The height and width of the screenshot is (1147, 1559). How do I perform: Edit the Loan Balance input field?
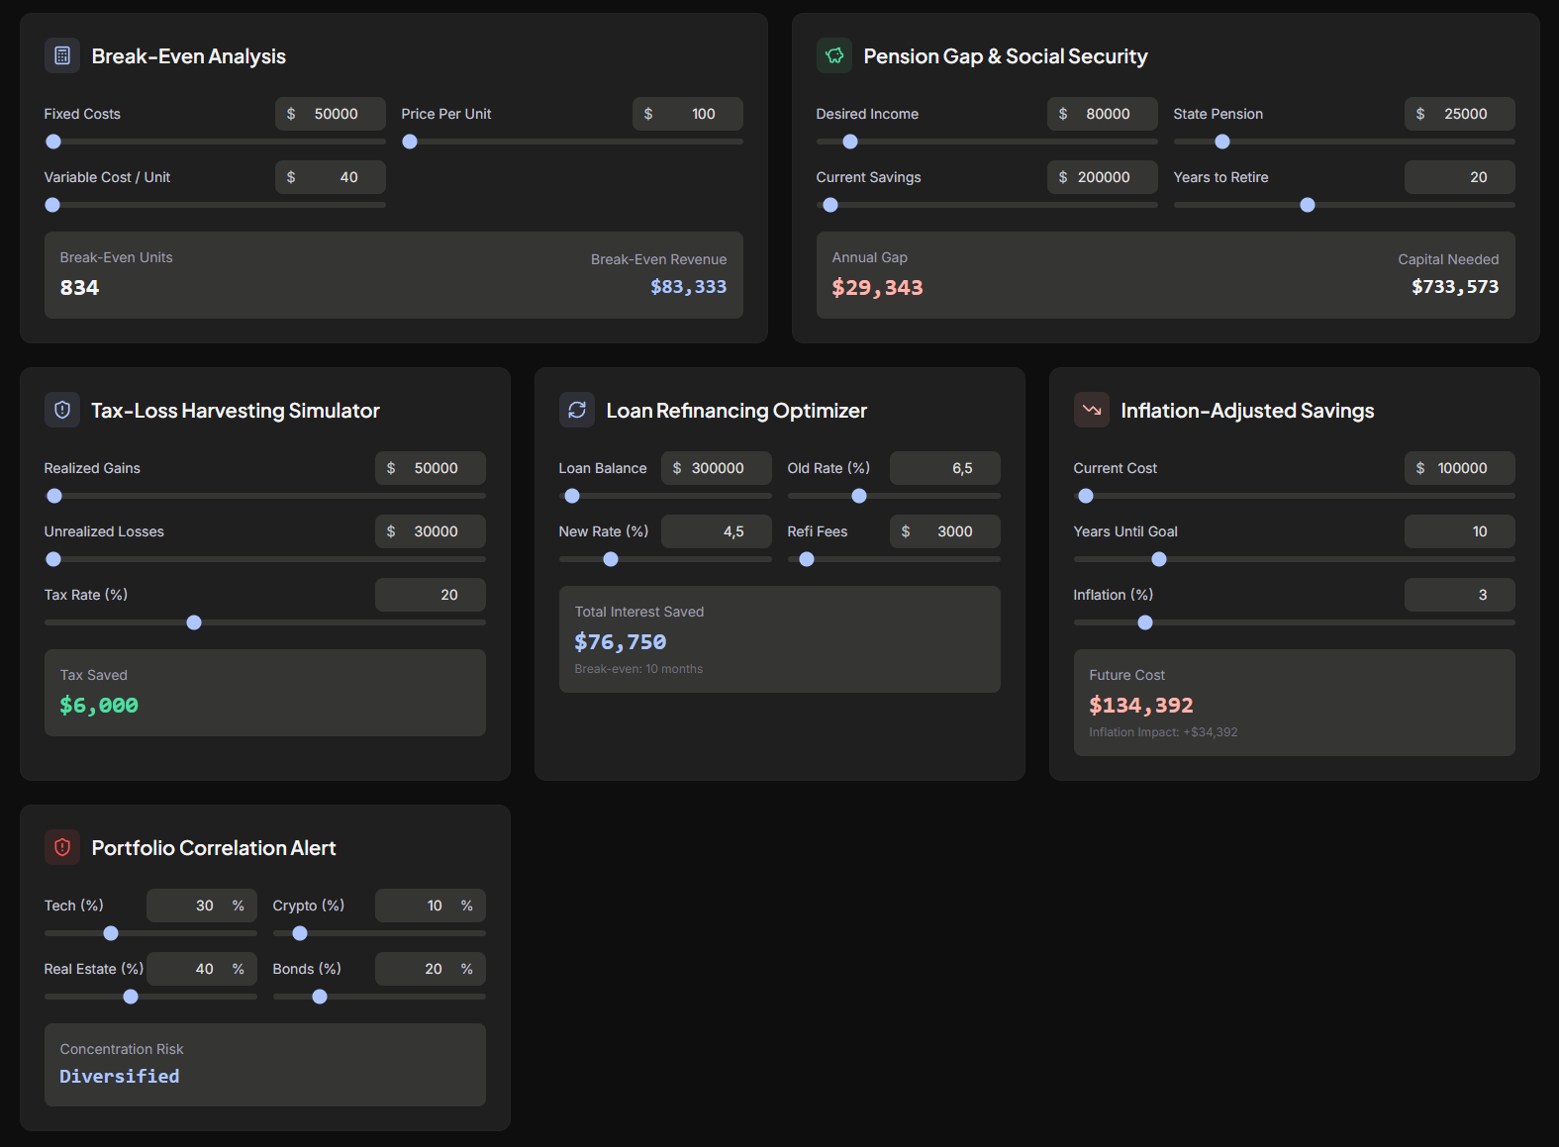(717, 468)
